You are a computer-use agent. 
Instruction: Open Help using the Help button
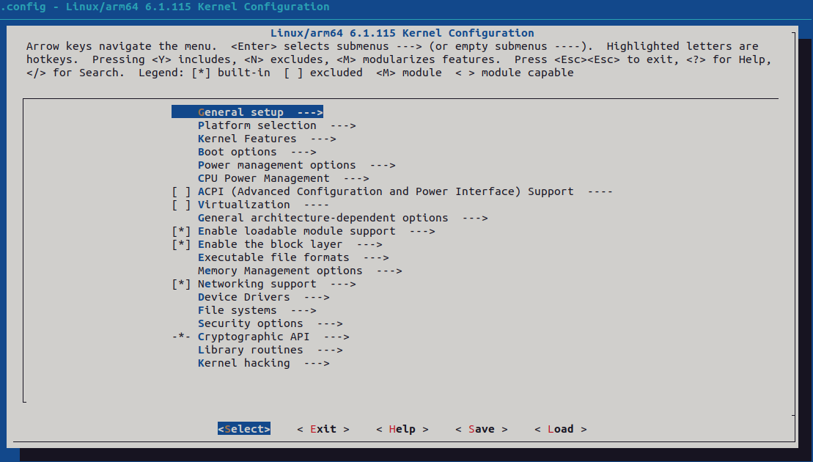click(402, 429)
